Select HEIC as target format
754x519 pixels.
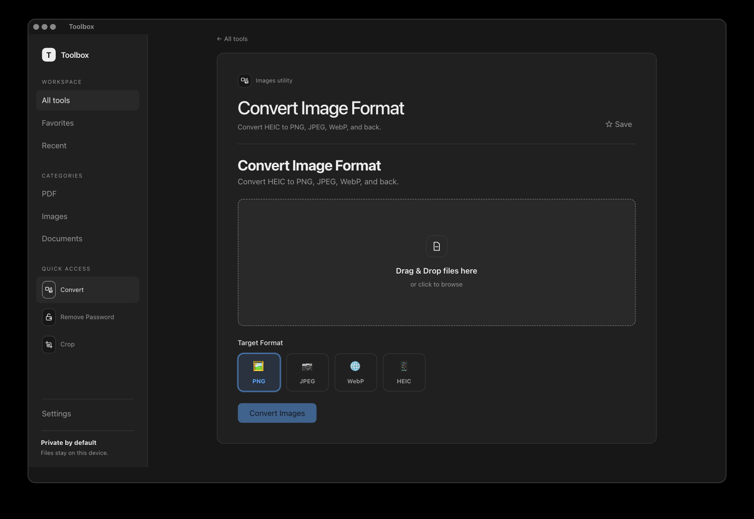tap(404, 372)
